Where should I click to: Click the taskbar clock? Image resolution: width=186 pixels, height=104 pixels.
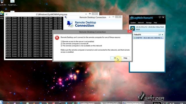pos(181,103)
